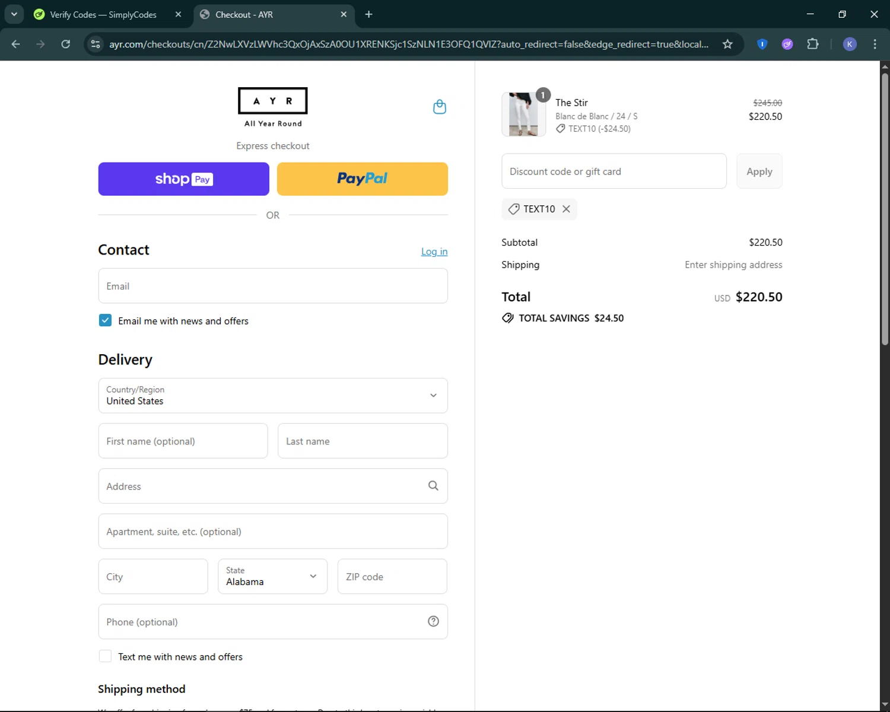The image size is (890, 712).
Task: Click the Shipping method heading
Action: pos(142,689)
